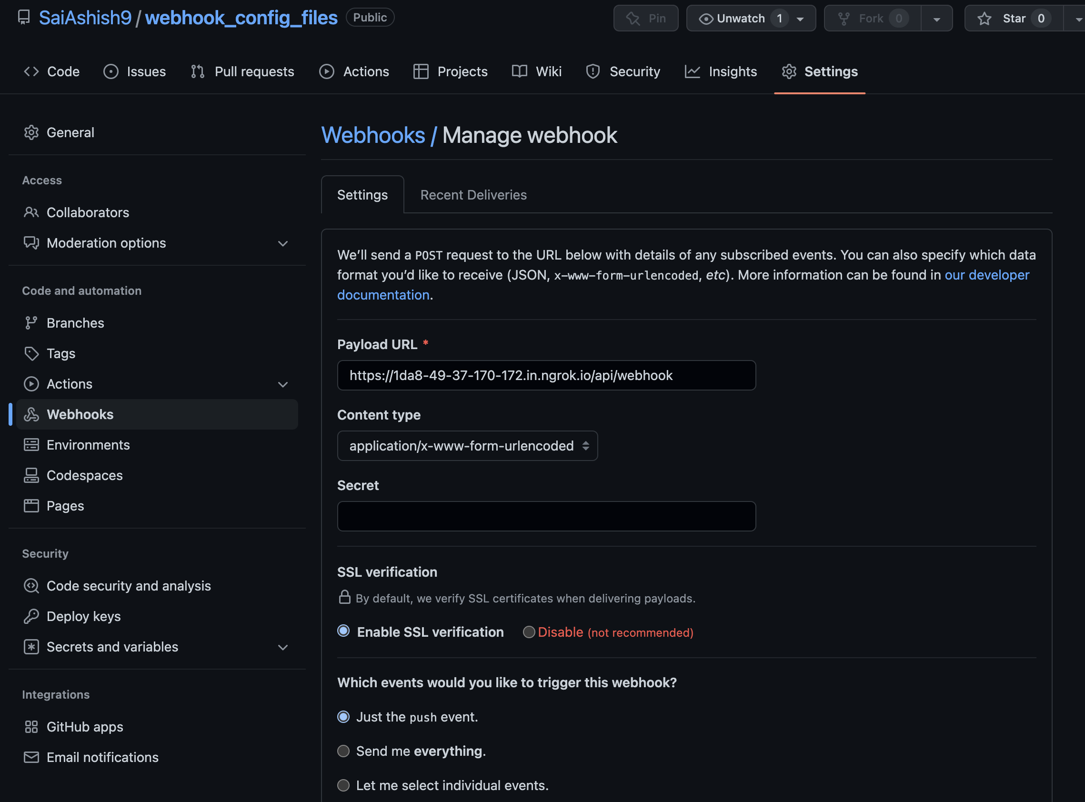Switch to the Recent Deliveries tab
Screen dimensions: 1085x802
coord(473,195)
